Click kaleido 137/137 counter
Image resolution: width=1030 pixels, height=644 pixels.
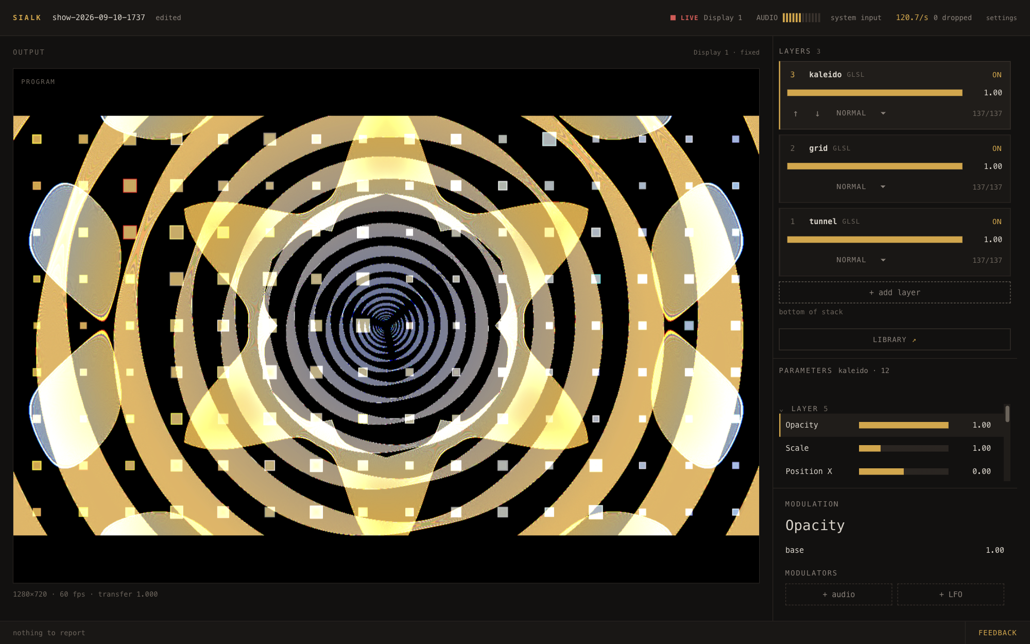987,113
